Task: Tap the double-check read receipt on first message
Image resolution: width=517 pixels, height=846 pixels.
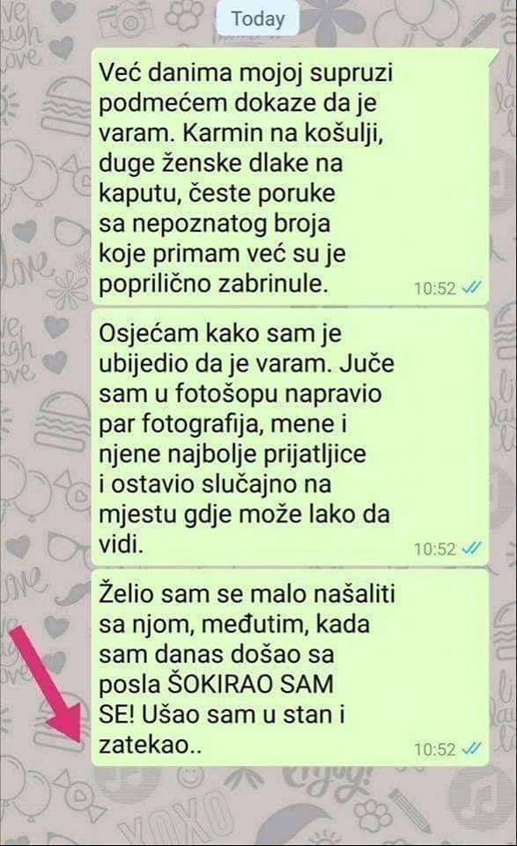Action: coord(472,288)
